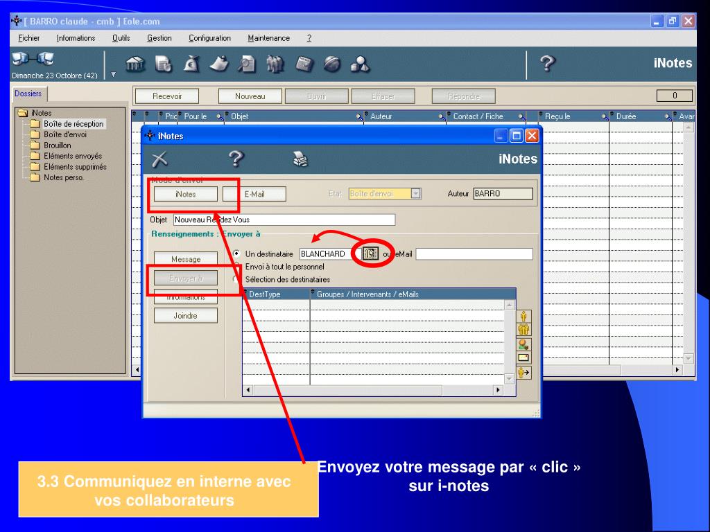710x532 pixels.
Task: Sort by the Pour le column header
Action: 201,116
